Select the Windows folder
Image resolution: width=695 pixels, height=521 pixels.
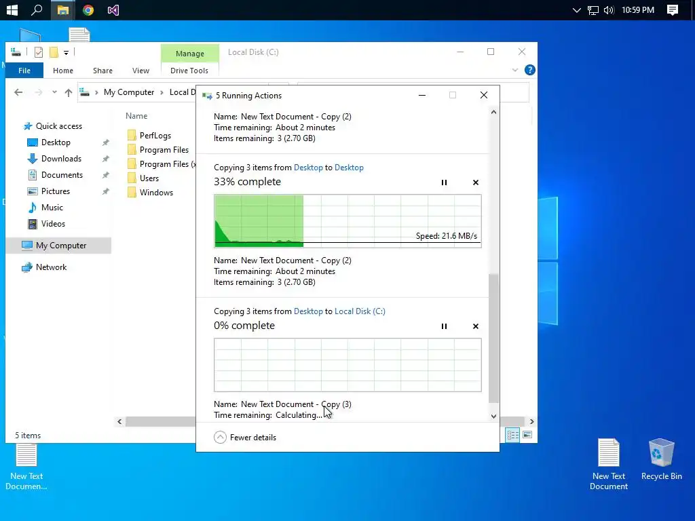pyautogui.click(x=156, y=192)
